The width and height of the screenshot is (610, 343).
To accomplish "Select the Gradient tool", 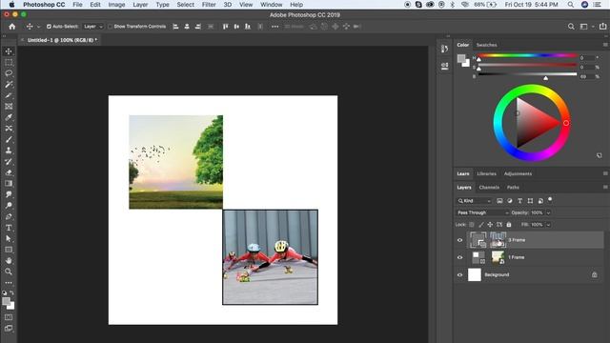I will click(x=9, y=183).
